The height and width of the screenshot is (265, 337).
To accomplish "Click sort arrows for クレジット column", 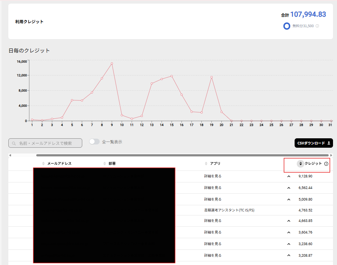I will pos(300,164).
